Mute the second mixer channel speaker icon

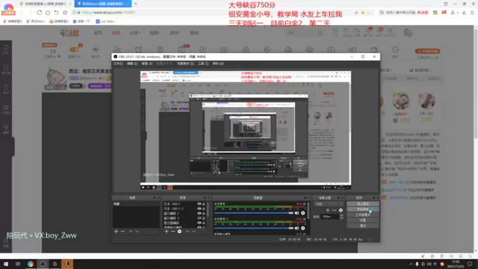296,228
